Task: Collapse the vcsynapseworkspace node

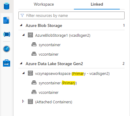Action: [24, 73]
